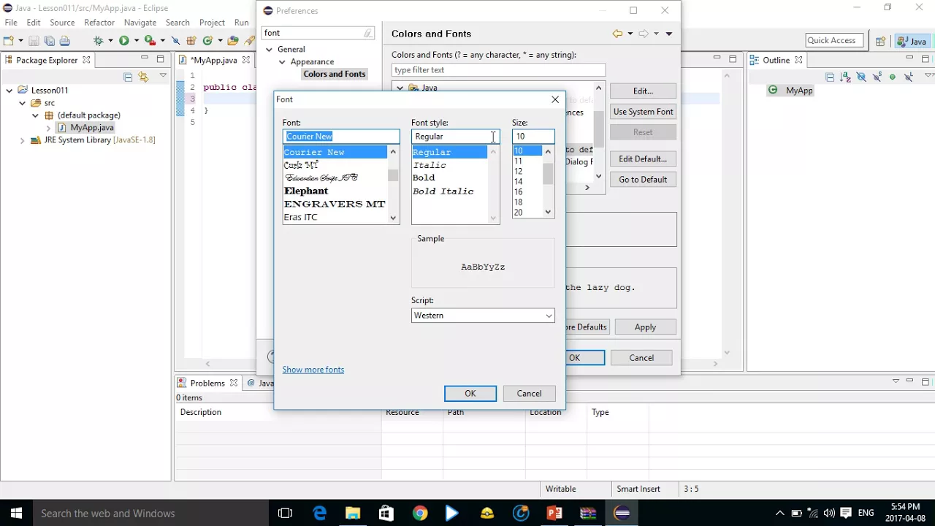Click the Run Last Tool (external tools) icon

(150, 41)
